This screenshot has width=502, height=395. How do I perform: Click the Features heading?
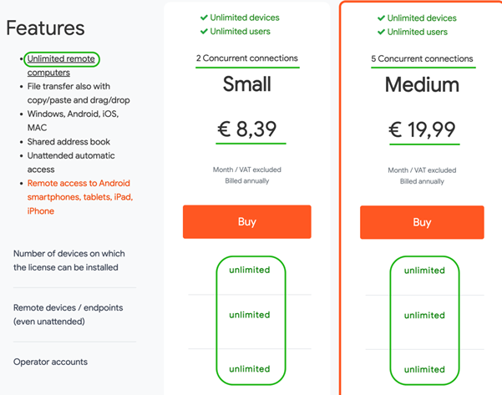point(45,28)
